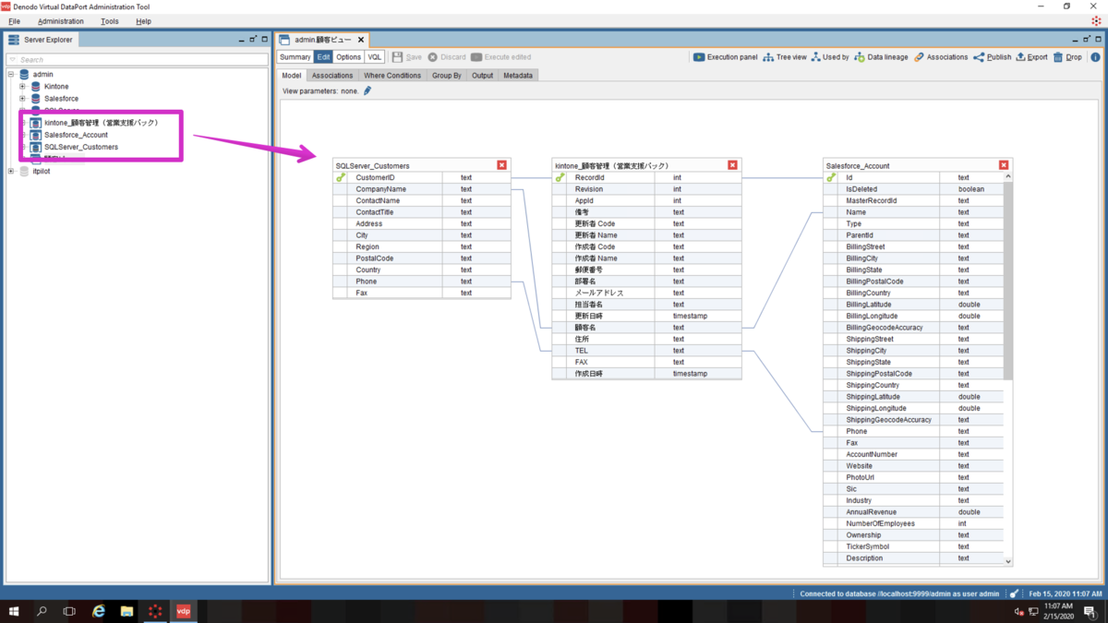The height and width of the screenshot is (623, 1108).
Task: Open Internet Explorer from the taskbar
Action: (98, 611)
